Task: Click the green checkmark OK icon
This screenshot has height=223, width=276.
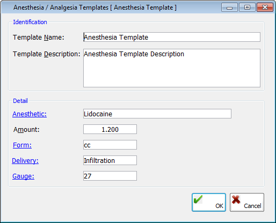Action: click(198, 199)
